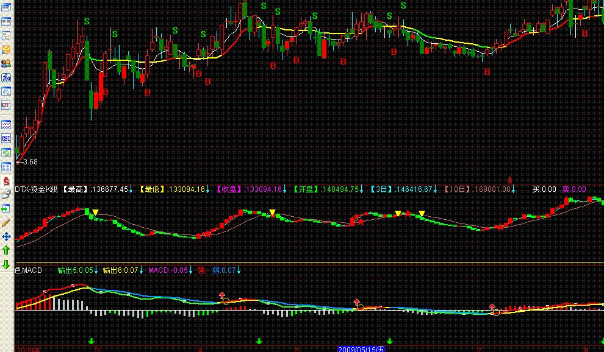Click the first red up-arrow MACD golden cross

pos(222,295)
